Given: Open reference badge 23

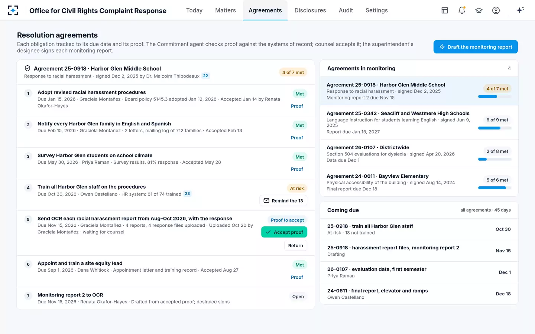Looking at the screenshot, I should click(x=187, y=194).
